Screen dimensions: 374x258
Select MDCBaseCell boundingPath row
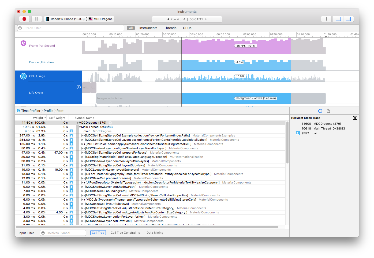(150, 191)
